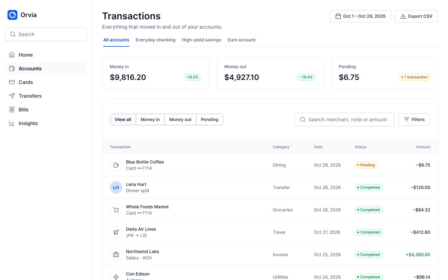Viewport: 448px width, 280px height.
Task: Click Delta Air Lines transaction name
Action: pyautogui.click(x=141, y=229)
